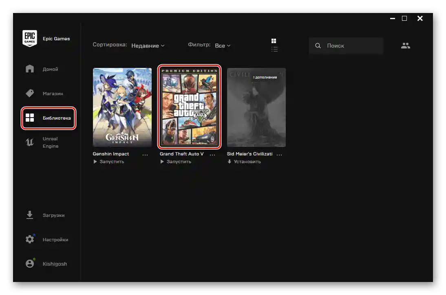Viewport: 446px width, 295px height.
Task: Expand the Сортировка Недавние dropdown
Action: click(148, 46)
